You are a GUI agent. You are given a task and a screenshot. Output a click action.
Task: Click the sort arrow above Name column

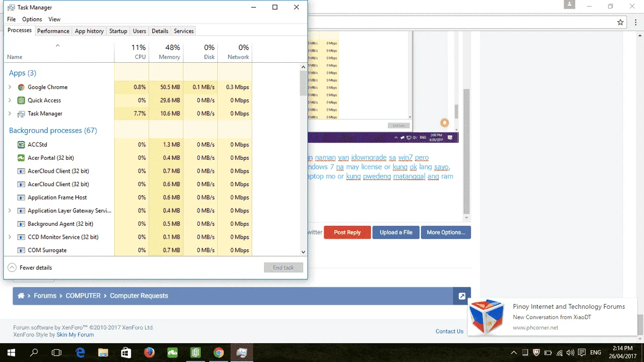(x=57, y=46)
